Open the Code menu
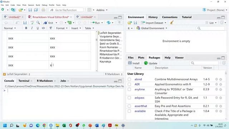 tap(13, 5)
